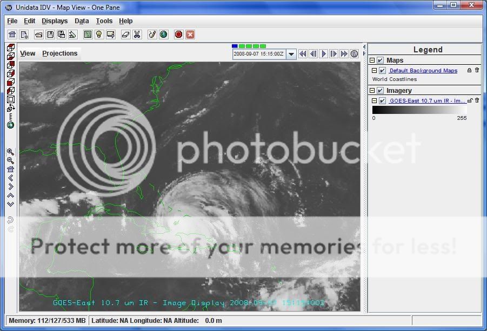Click the left-pointing pan arrow in the side toolbar

coord(10,178)
